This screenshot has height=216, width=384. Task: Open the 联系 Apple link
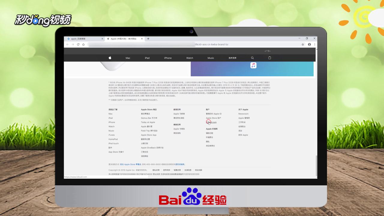(x=243, y=135)
